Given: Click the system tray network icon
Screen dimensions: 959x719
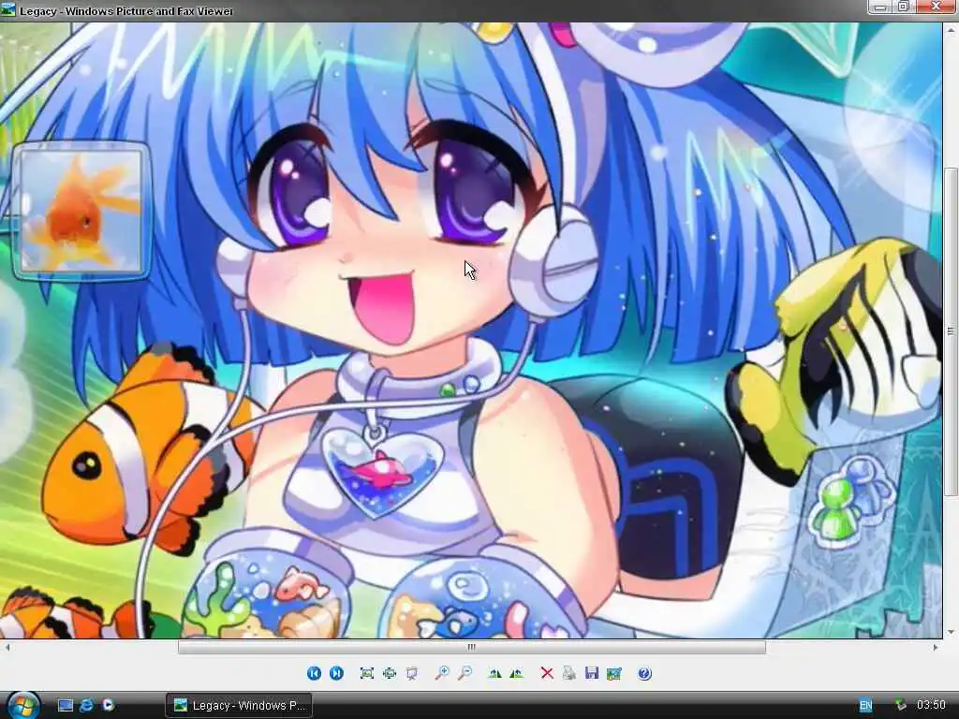Looking at the screenshot, I should click(900, 705).
